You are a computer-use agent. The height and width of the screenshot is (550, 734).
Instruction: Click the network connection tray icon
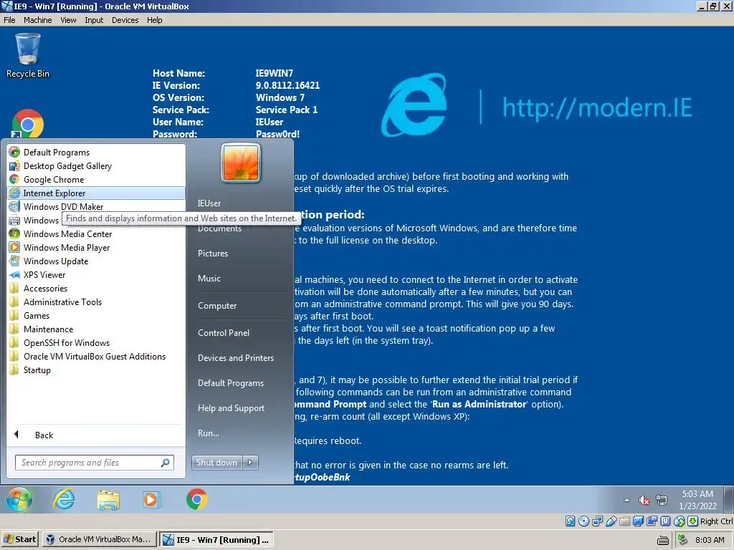(x=662, y=500)
